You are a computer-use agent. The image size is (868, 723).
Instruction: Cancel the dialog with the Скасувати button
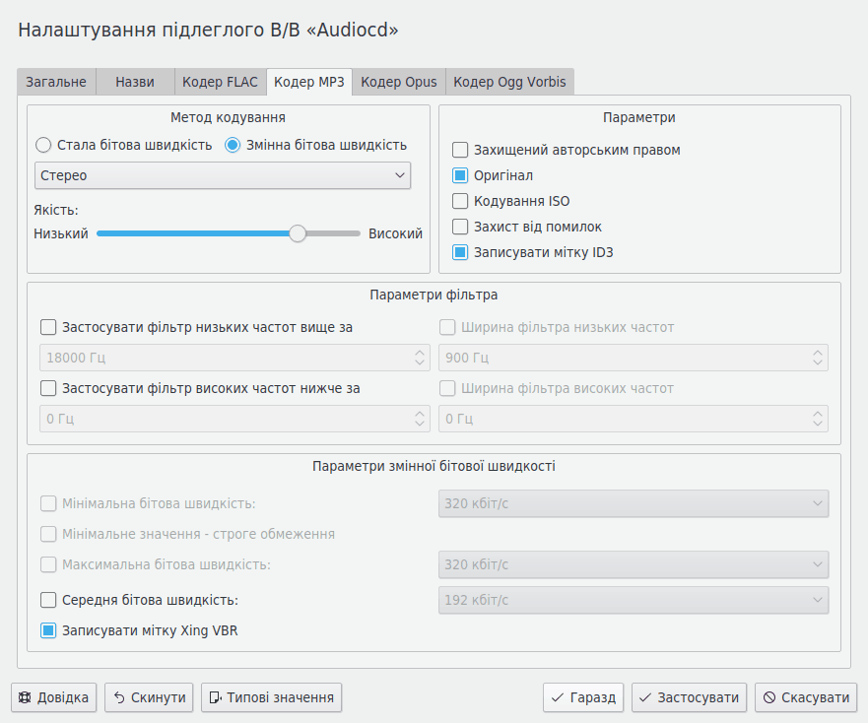point(805,697)
